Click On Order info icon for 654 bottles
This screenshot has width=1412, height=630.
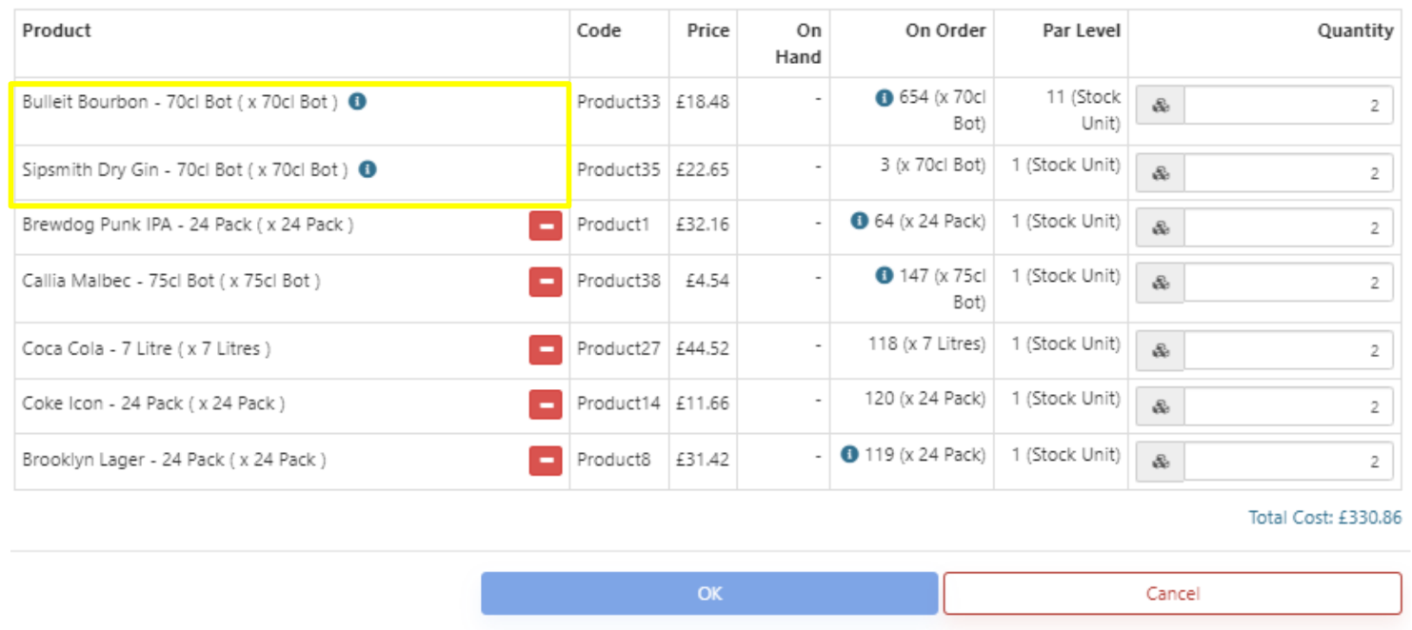point(884,97)
